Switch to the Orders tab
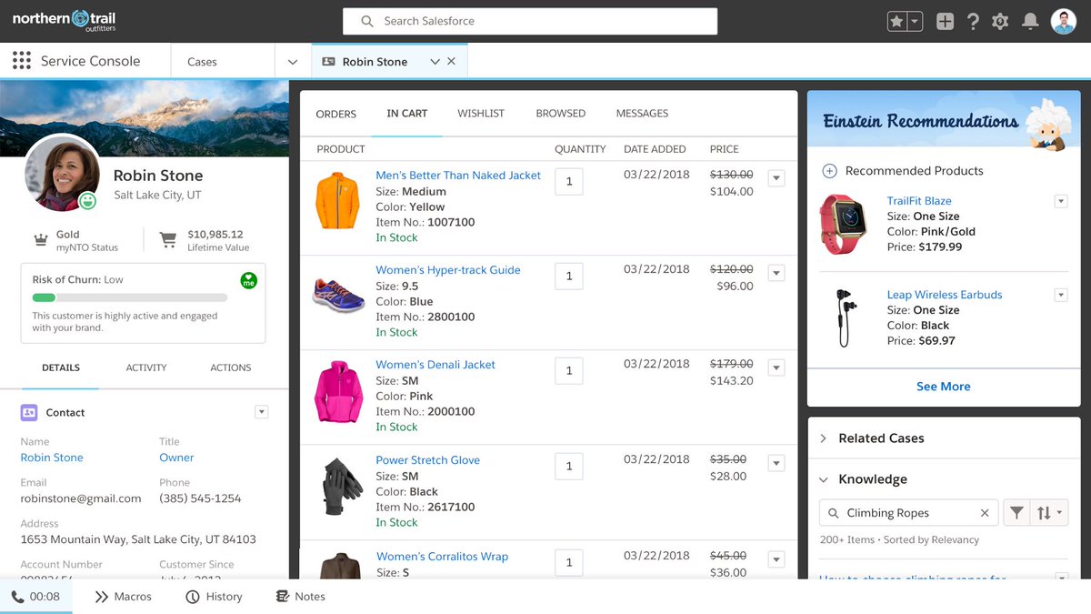 [336, 114]
